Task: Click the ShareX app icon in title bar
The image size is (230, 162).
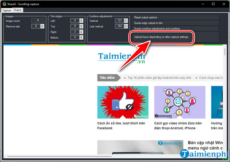Action: (4, 4)
